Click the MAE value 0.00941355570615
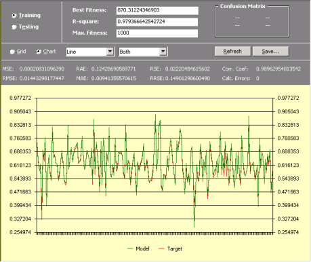 click(x=114, y=78)
